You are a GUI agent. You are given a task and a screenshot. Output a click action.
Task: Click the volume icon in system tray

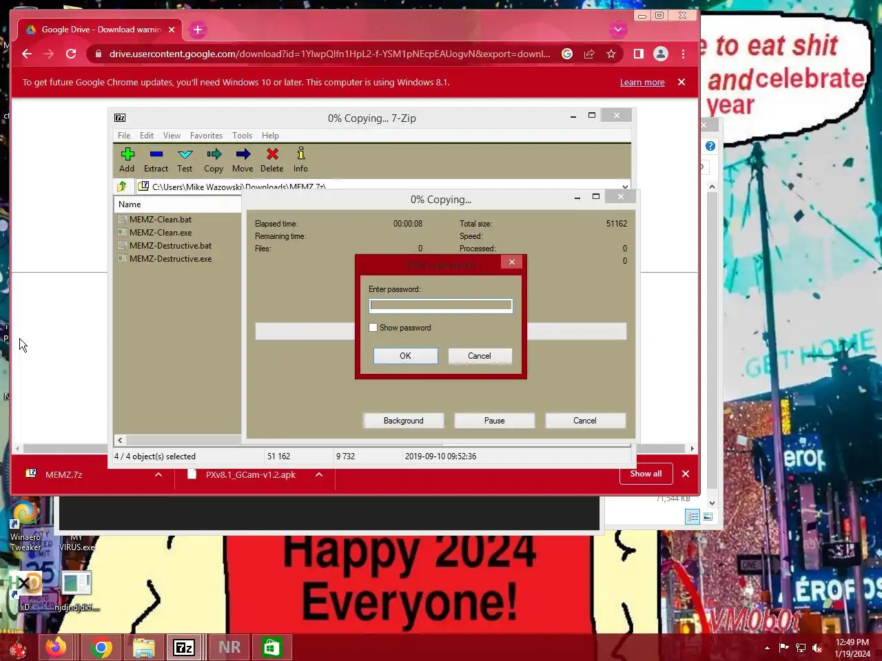pyautogui.click(x=817, y=648)
